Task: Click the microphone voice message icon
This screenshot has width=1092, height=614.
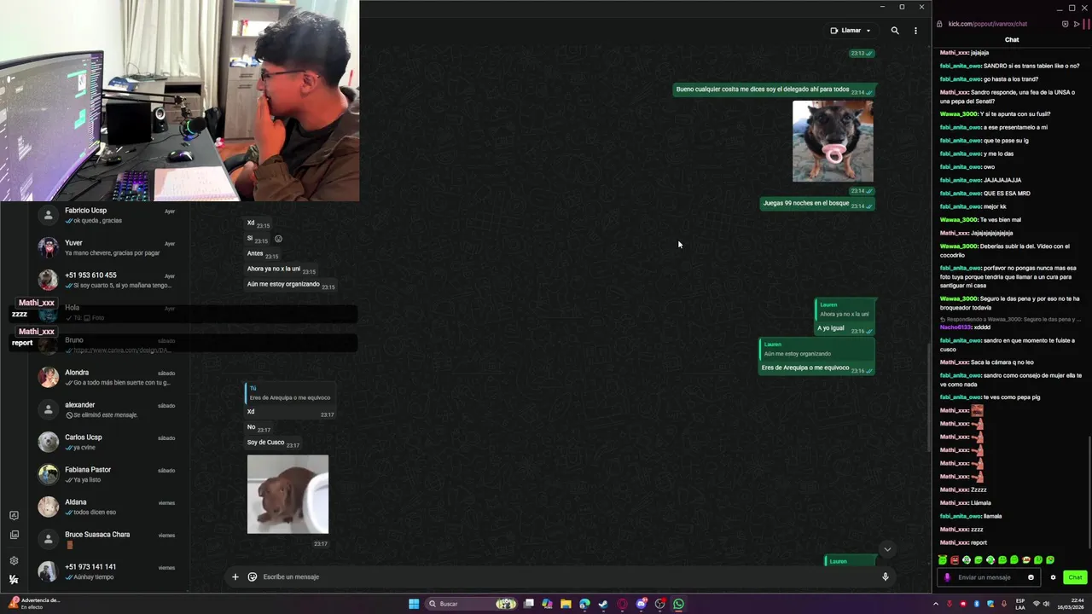Action: [x=886, y=577]
